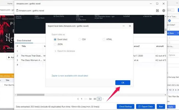This screenshot has width=179, height=110.
Task: Click the 'Jul 7, 2020' cell
Action: 138,56
